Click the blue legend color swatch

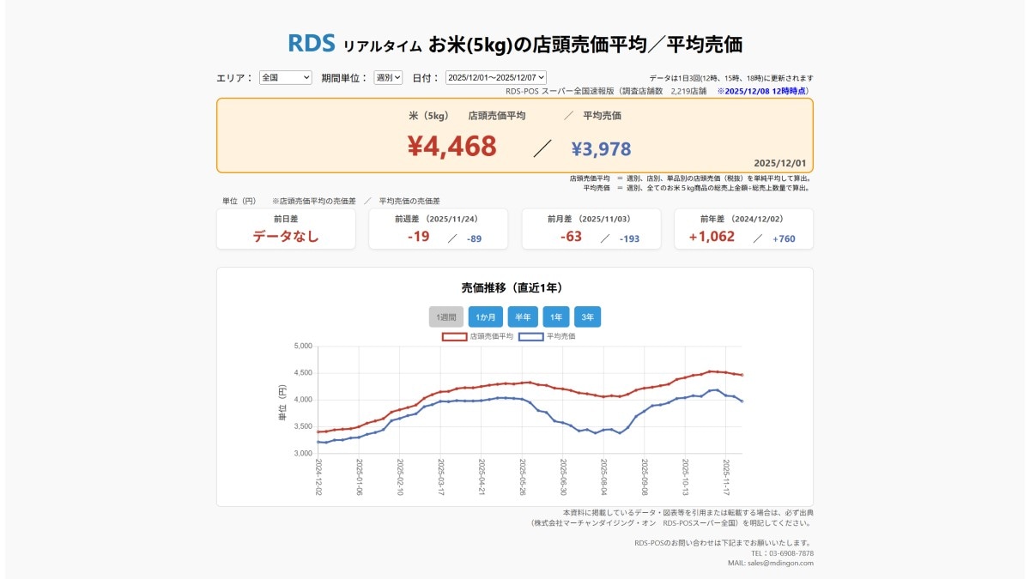(x=530, y=335)
